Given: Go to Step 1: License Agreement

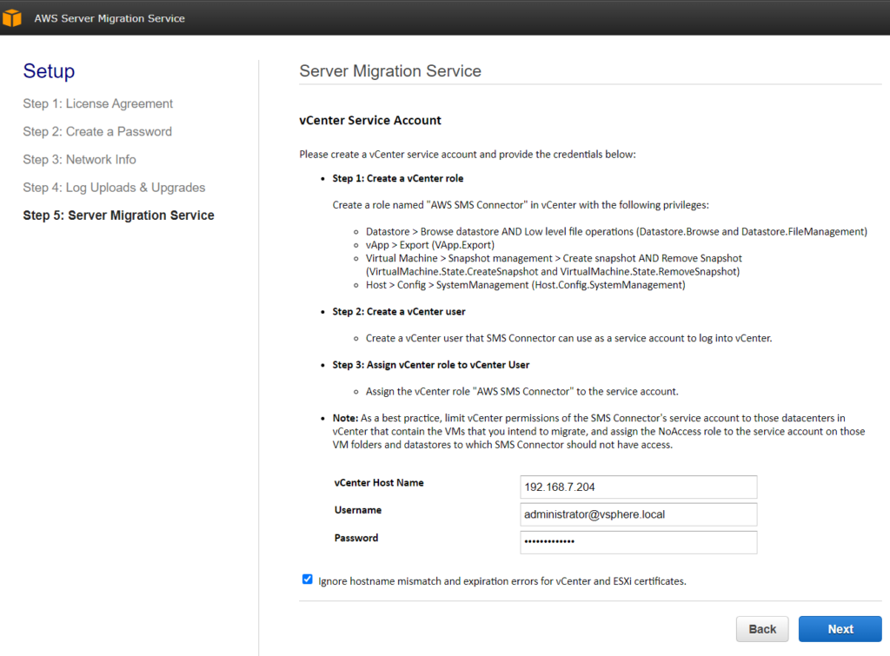Looking at the screenshot, I should 97,104.
